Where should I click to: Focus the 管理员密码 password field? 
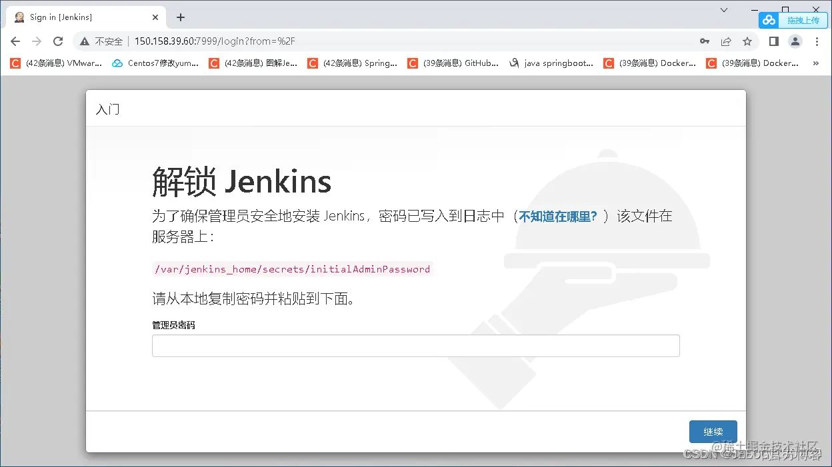pos(416,346)
